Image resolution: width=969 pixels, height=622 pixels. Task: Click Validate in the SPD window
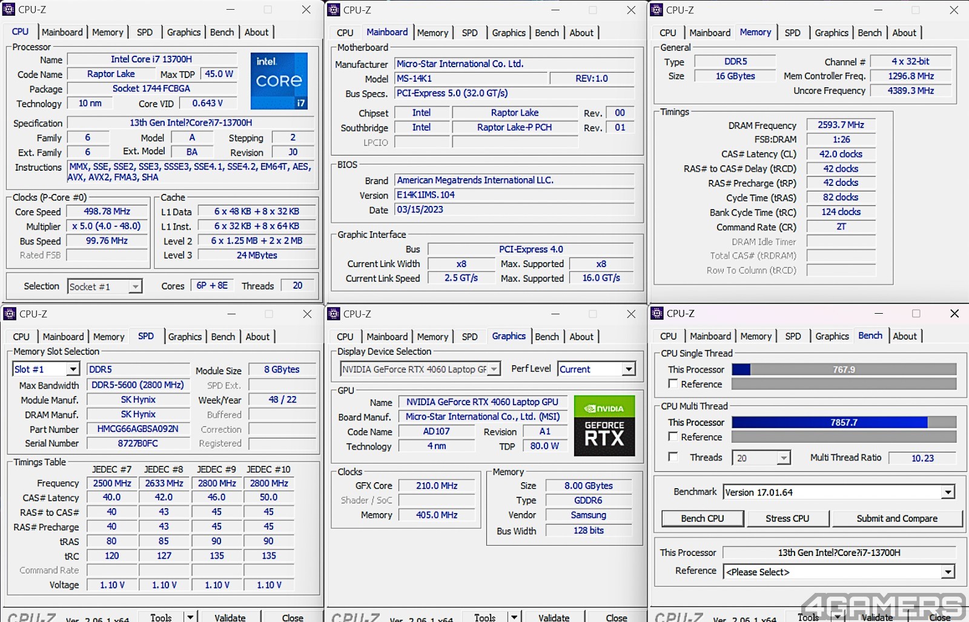[x=230, y=617]
